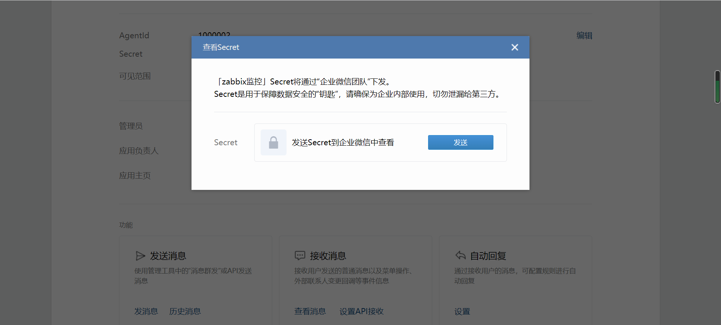Viewport: 721px width, 325px height.
Task: Open the 发消息 link
Action: [146, 311]
